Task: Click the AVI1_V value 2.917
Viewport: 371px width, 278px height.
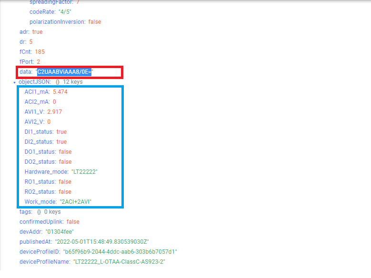Action: 55,112
